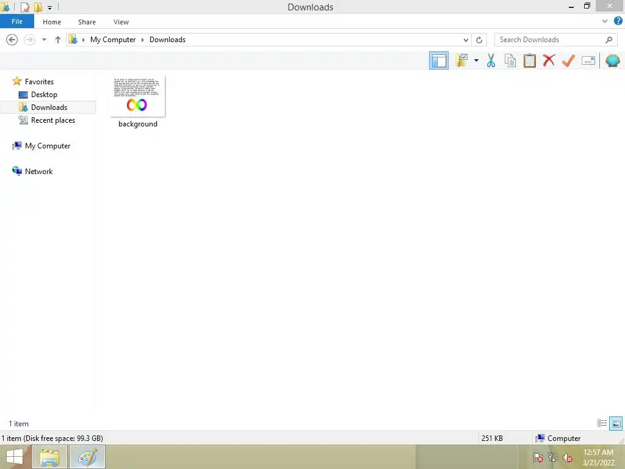Click Computer zone in status bar
The width and height of the screenshot is (625, 469).
pyautogui.click(x=558, y=438)
